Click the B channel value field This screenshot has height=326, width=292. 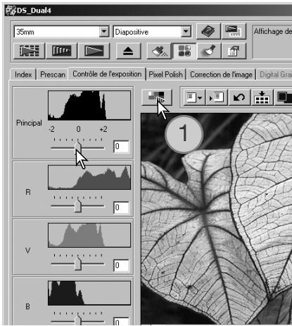(x=121, y=322)
